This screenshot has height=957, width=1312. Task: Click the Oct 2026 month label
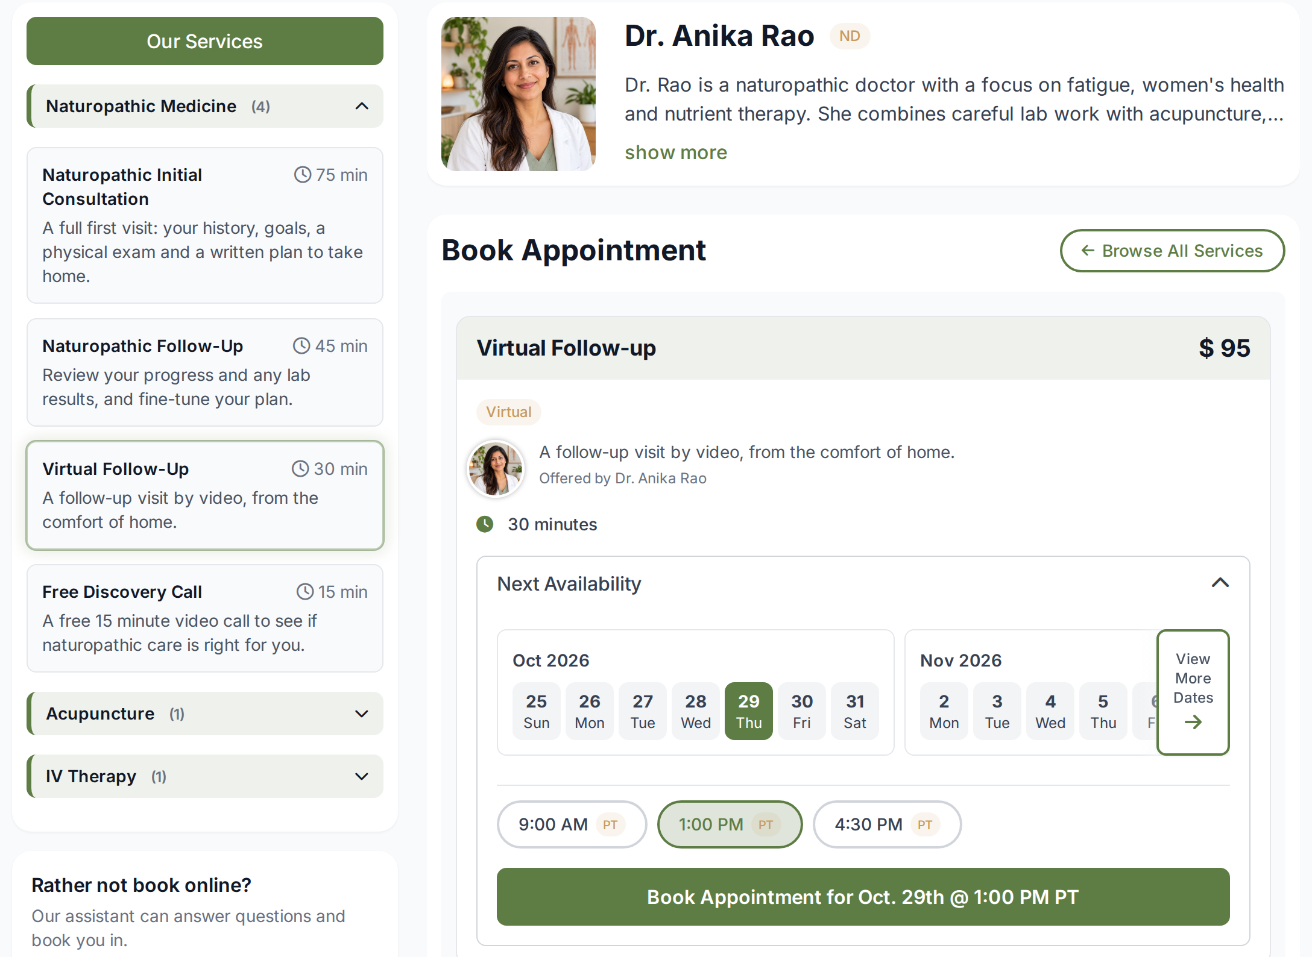pyautogui.click(x=551, y=660)
